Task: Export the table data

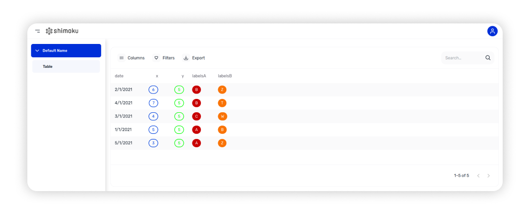Action: [194, 58]
